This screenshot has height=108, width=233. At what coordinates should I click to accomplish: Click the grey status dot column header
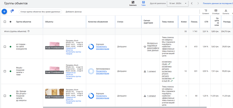point(10,22)
